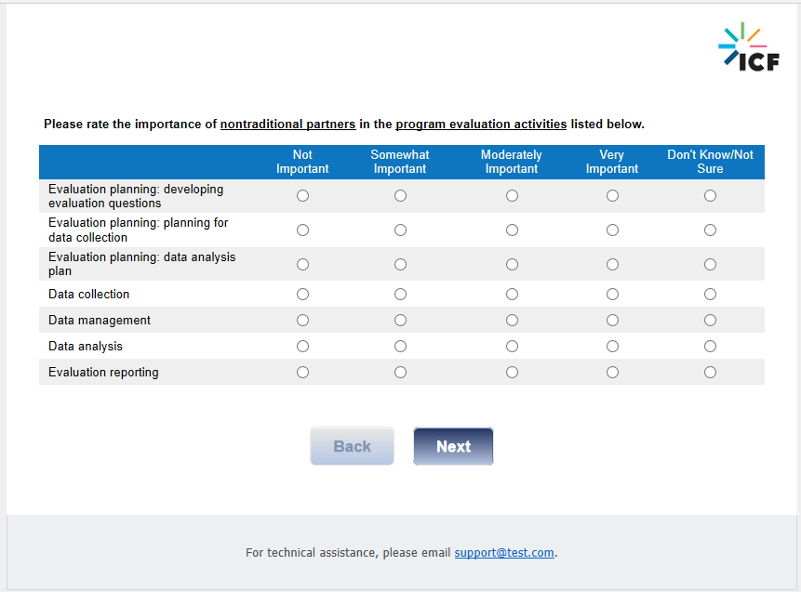The width and height of the screenshot is (801, 592).
Task: Select Don't Know/Not Sure for Evaluation reporting
Action: (x=710, y=373)
